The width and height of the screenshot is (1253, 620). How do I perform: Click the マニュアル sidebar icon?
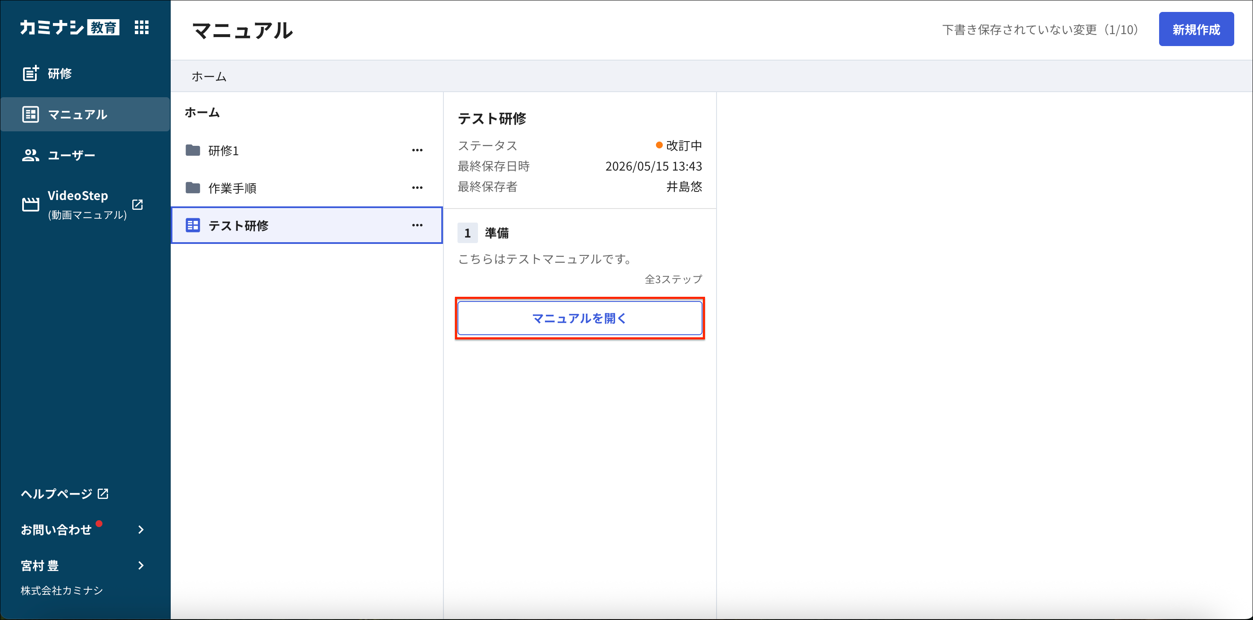pos(31,114)
